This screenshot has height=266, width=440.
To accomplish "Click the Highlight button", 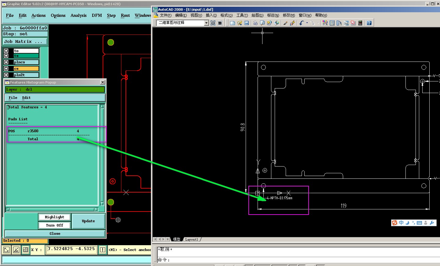I will click(54, 217).
